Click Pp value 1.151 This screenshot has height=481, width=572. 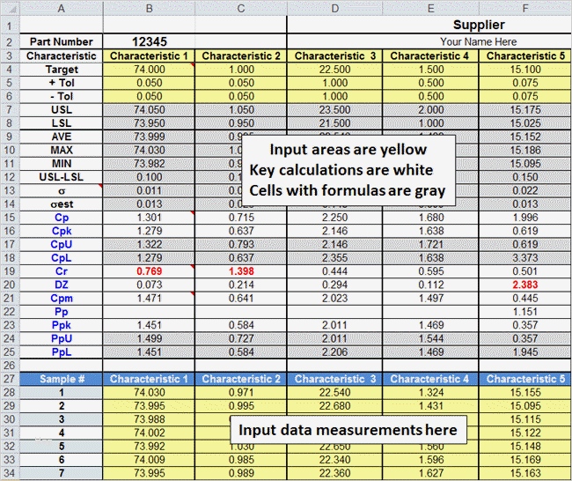pyautogui.click(x=525, y=312)
